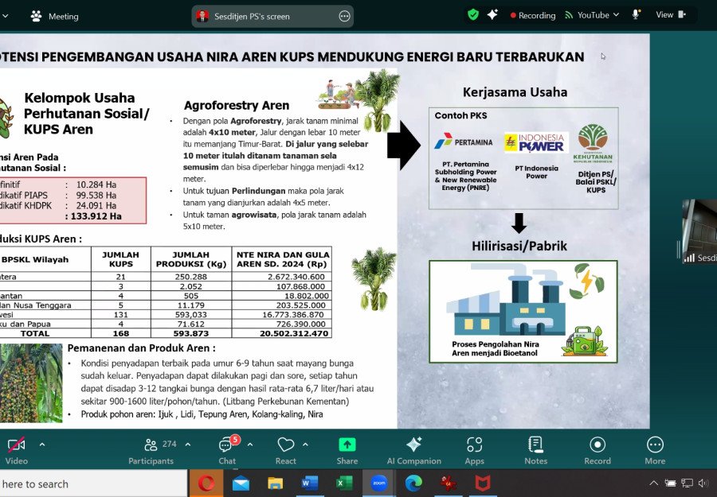Screen dimensions: 717x497
Task: Click the 'Kerjasama Usaha' heading on slide
Action: [515, 92]
